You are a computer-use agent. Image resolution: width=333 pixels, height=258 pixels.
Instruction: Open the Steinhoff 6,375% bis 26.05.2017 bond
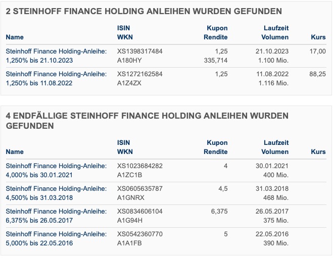[56, 216]
